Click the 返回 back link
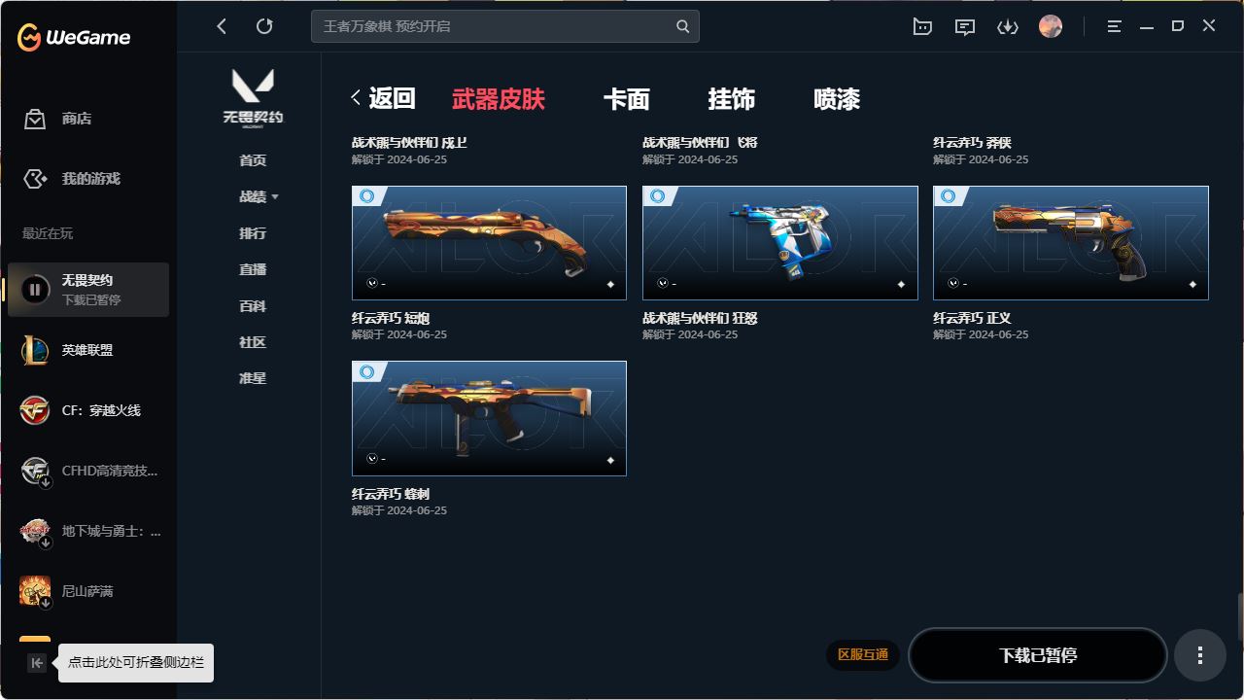Image resolution: width=1244 pixels, height=700 pixels. [383, 98]
